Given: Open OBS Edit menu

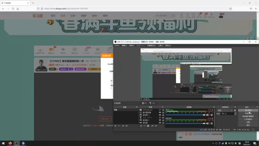Looking at the screenshot, I should click(124, 45).
